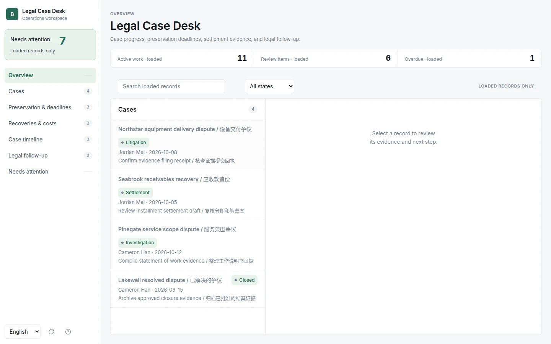Switch to Case timeline view
The width and height of the screenshot is (551, 344).
pos(50,140)
